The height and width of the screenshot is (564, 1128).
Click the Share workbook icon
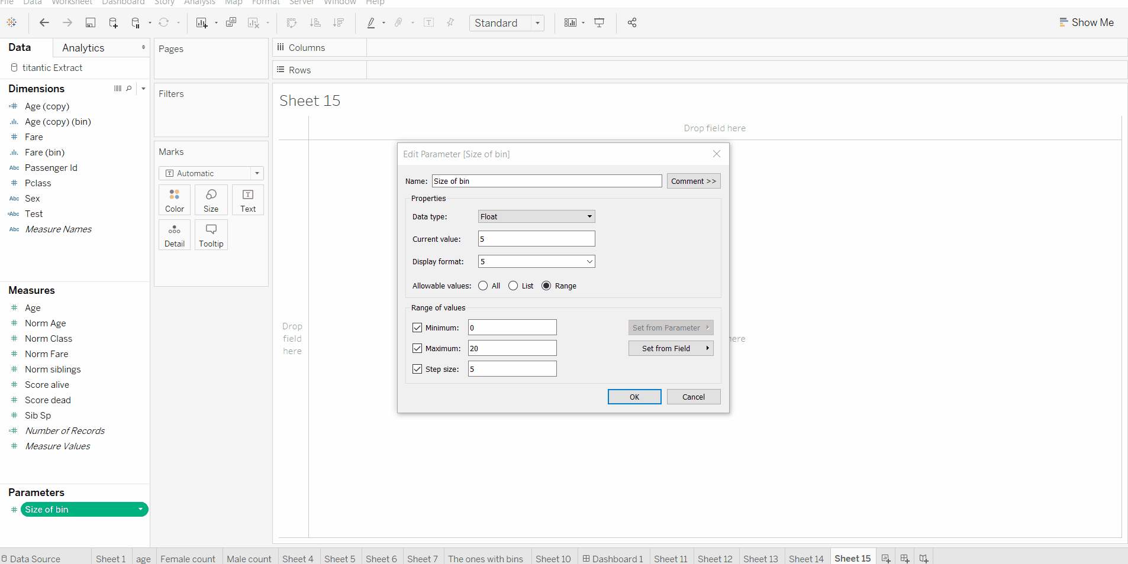click(x=632, y=22)
